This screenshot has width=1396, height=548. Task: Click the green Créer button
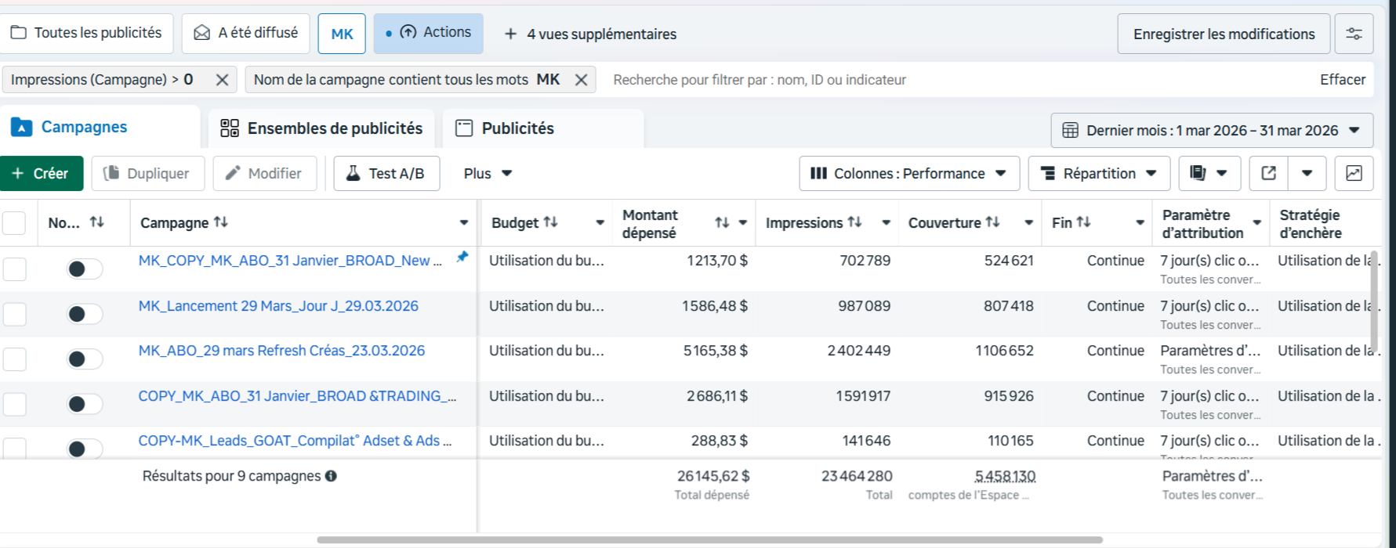pos(42,173)
